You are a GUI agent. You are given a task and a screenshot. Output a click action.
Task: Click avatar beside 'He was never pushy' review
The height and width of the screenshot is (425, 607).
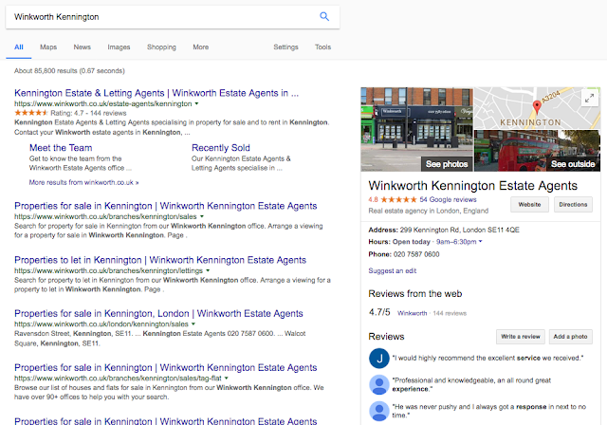379,411
